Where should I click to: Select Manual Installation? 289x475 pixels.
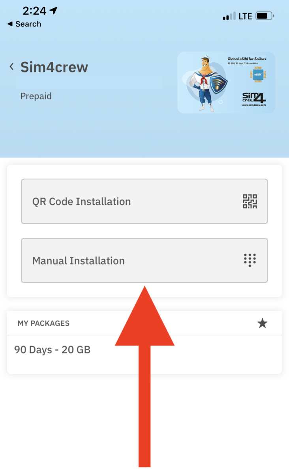pos(144,260)
